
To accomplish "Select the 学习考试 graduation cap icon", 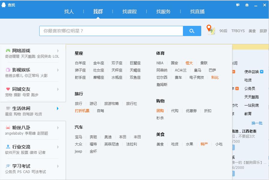I will point(7,166).
